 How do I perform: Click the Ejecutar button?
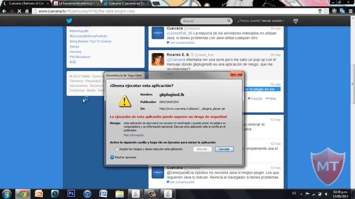click(x=202, y=149)
